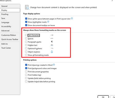Click the Page display options heading
Viewport: 115px width, 98px height.
pyautogui.click(x=32, y=14)
